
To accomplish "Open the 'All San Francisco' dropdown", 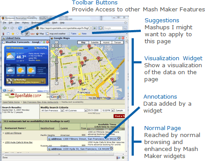I will tap(52, 110).
